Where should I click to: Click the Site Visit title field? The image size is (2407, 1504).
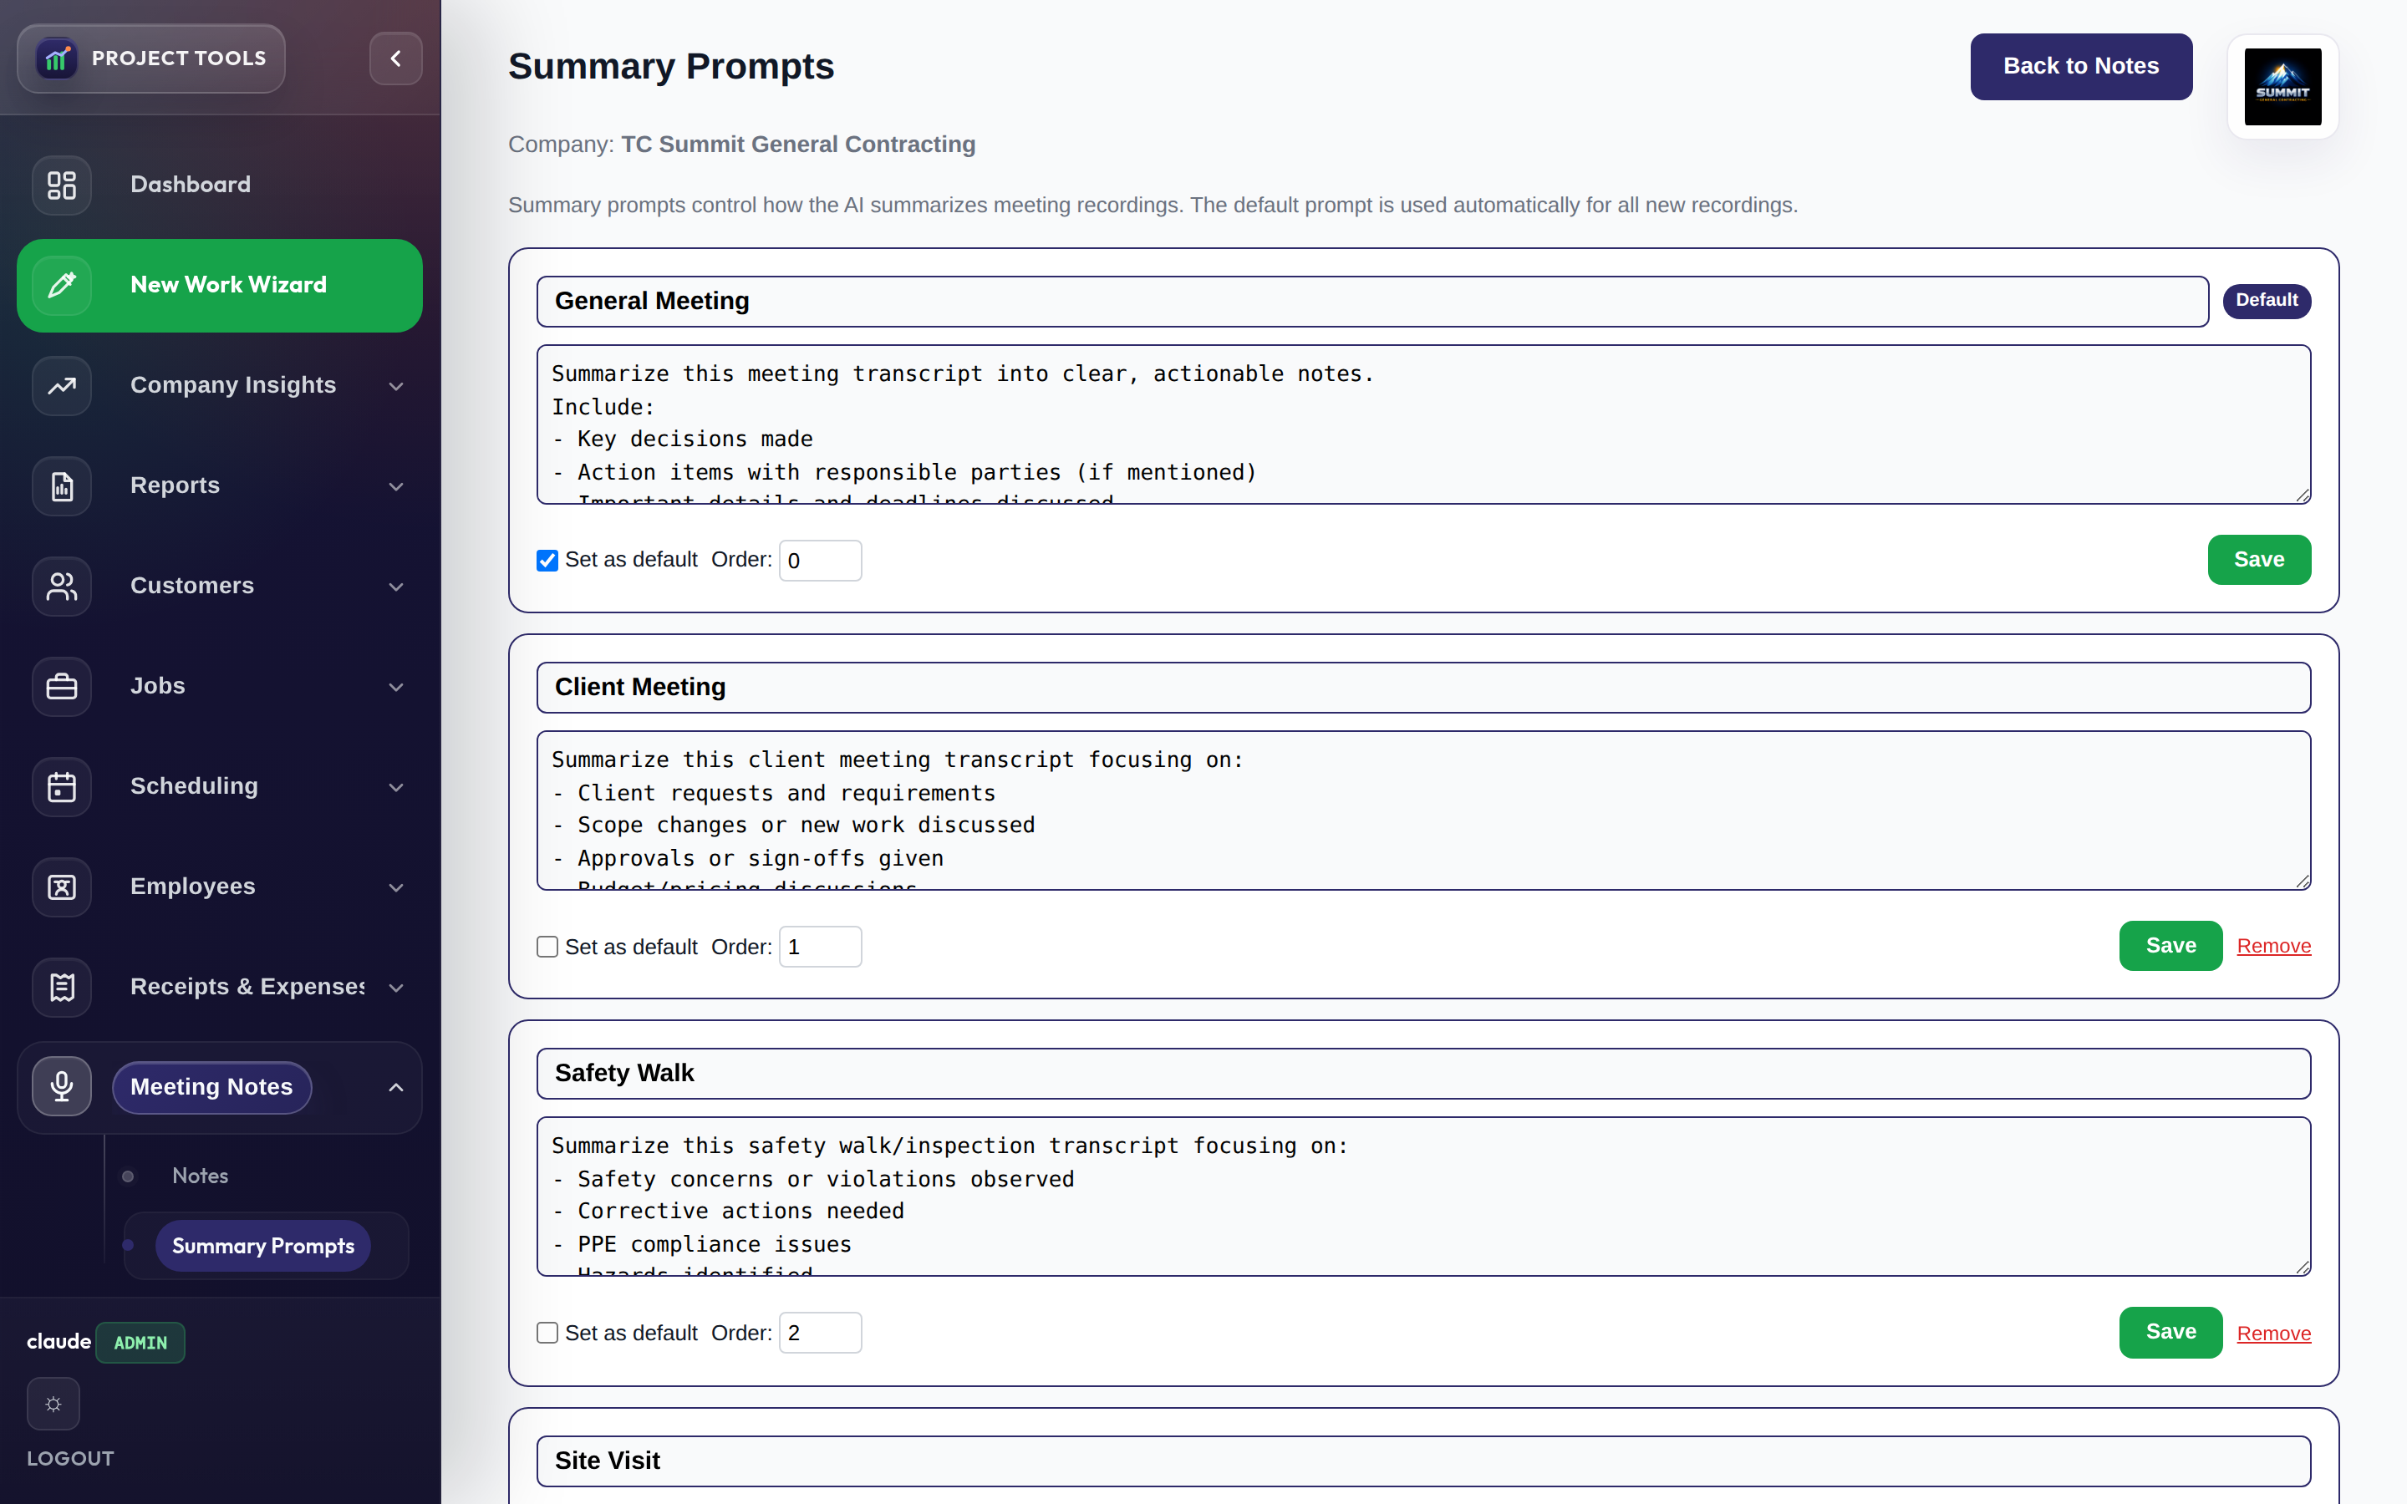point(1423,1461)
